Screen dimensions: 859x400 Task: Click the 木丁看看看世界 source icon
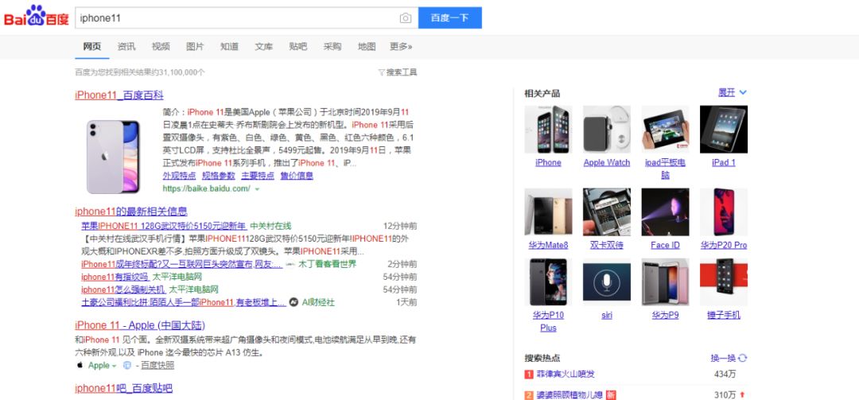[290, 264]
